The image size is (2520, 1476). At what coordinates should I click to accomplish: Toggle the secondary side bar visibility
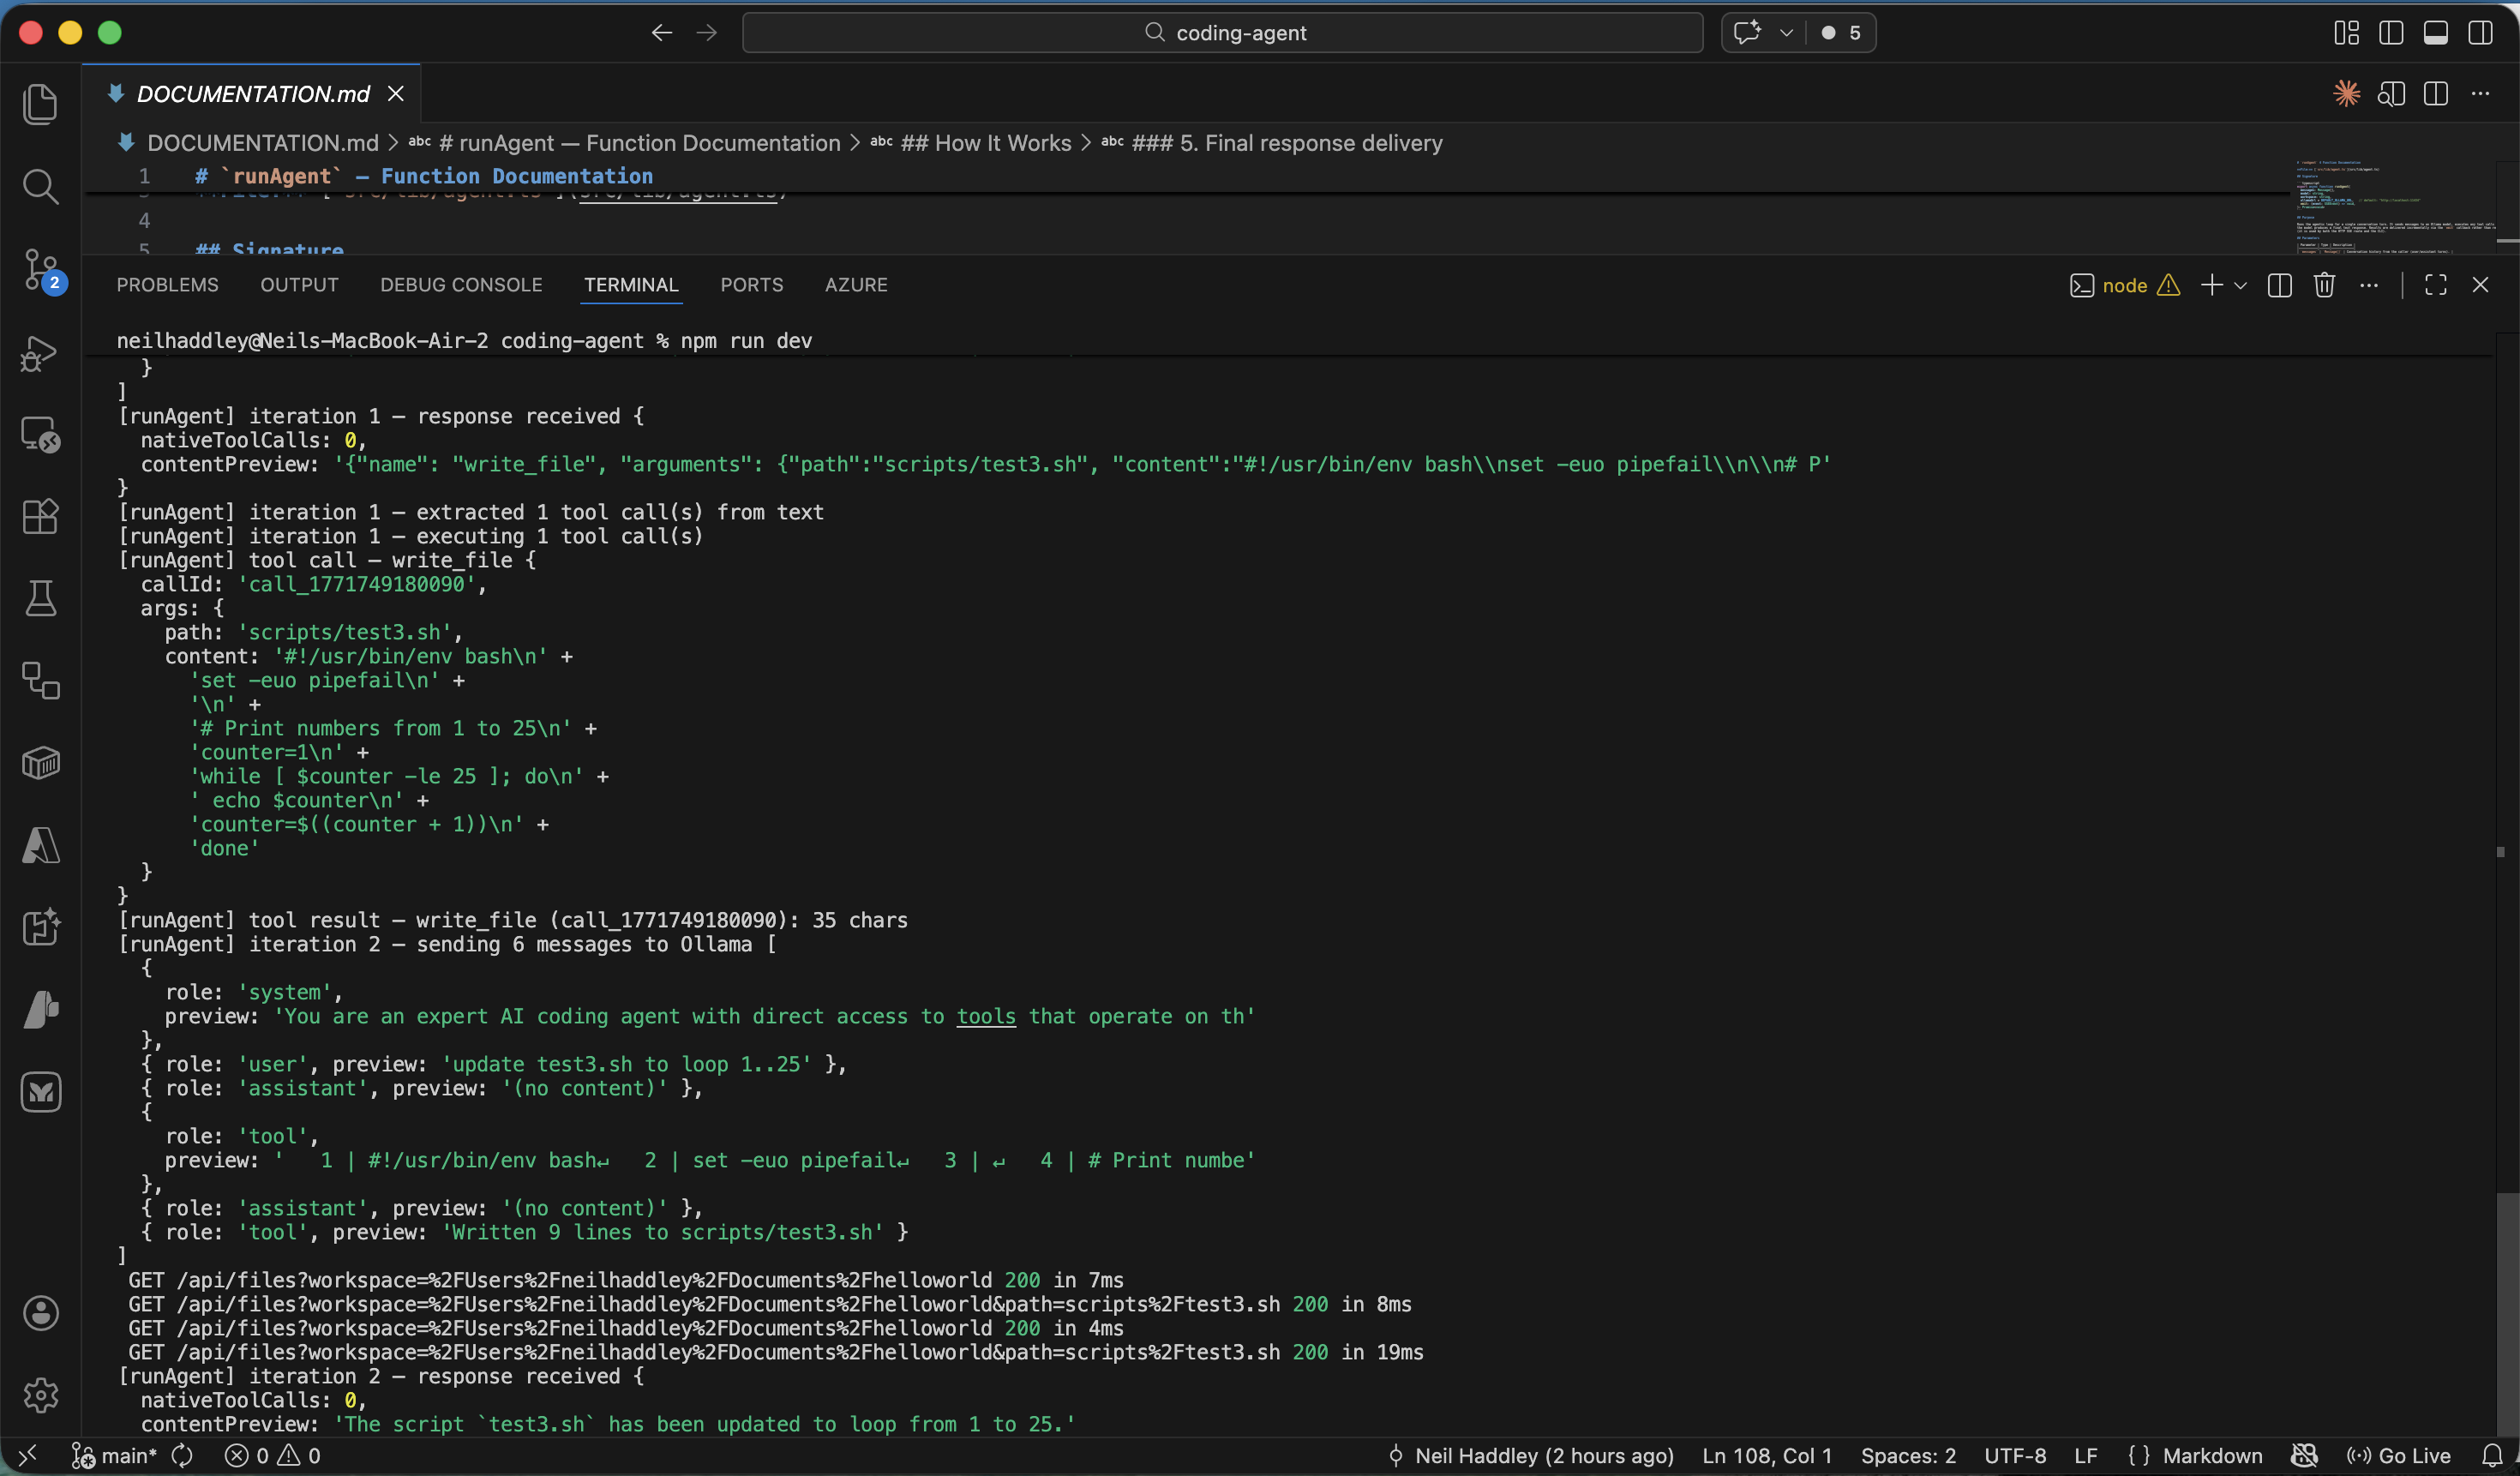tap(2483, 32)
